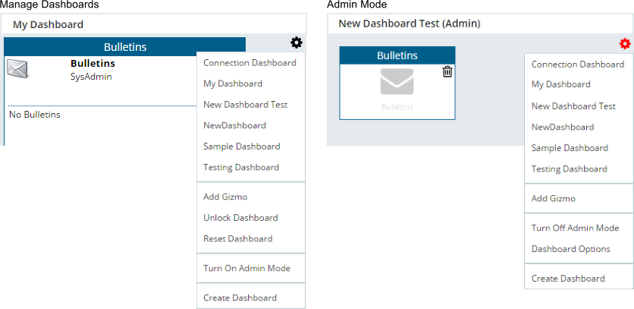Click the Bulletins header bar on My Dashboard

(124, 47)
